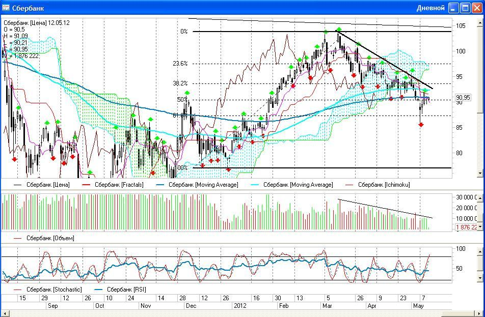485x317 pixels.
Task: Click the O = 90,5 open price value
Action: click(x=14, y=30)
